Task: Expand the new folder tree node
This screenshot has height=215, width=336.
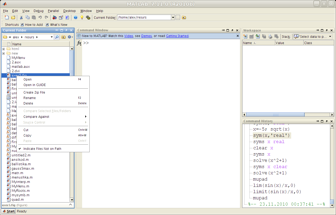Action: coord(3,53)
